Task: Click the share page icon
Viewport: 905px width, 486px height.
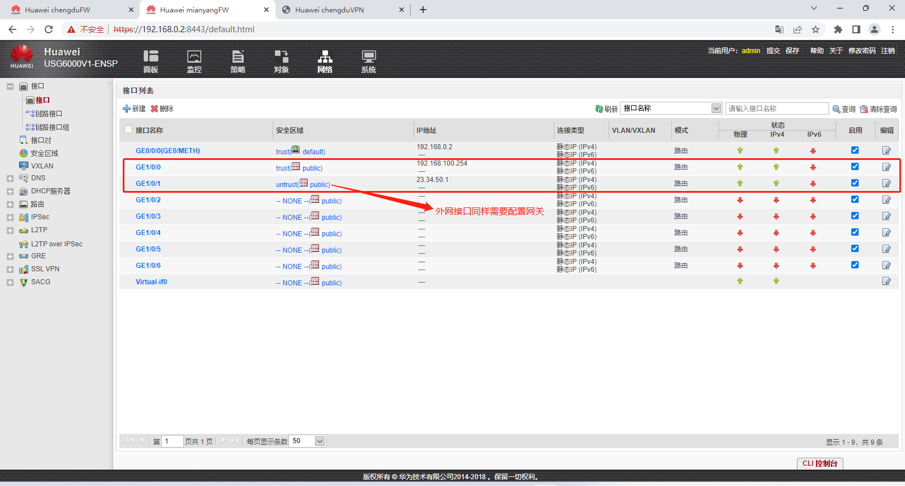Action: (798, 29)
